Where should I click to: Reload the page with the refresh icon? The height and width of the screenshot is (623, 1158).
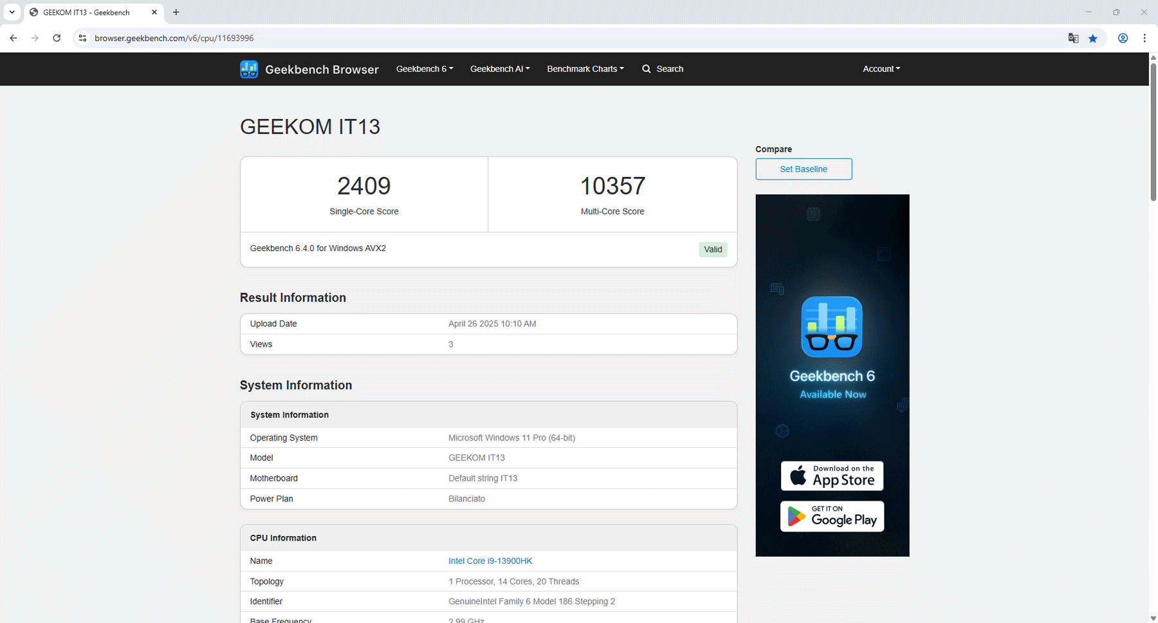[57, 38]
